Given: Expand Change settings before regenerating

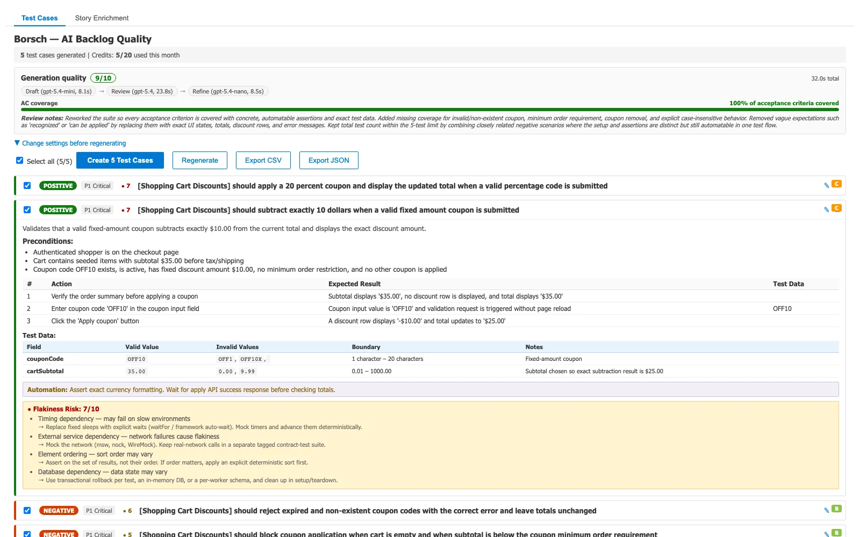Looking at the screenshot, I should point(70,143).
